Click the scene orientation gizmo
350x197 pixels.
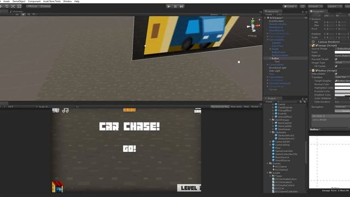pyautogui.click(x=253, y=26)
